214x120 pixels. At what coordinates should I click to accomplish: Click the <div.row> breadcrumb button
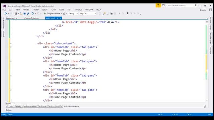coord(43,106)
